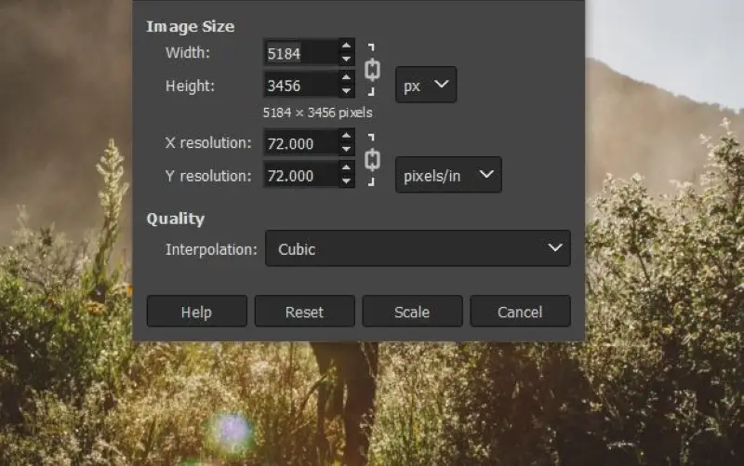Click the Width input field
The height and width of the screenshot is (466, 744).
(x=299, y=53)
